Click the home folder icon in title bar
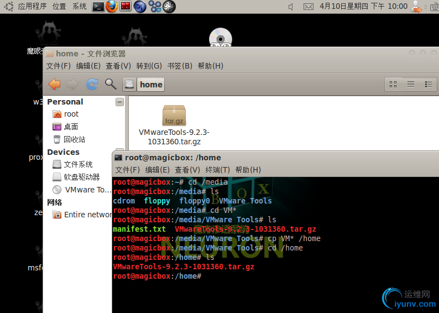The height and width of the screenshot is (313, 439). click(49, 54)
